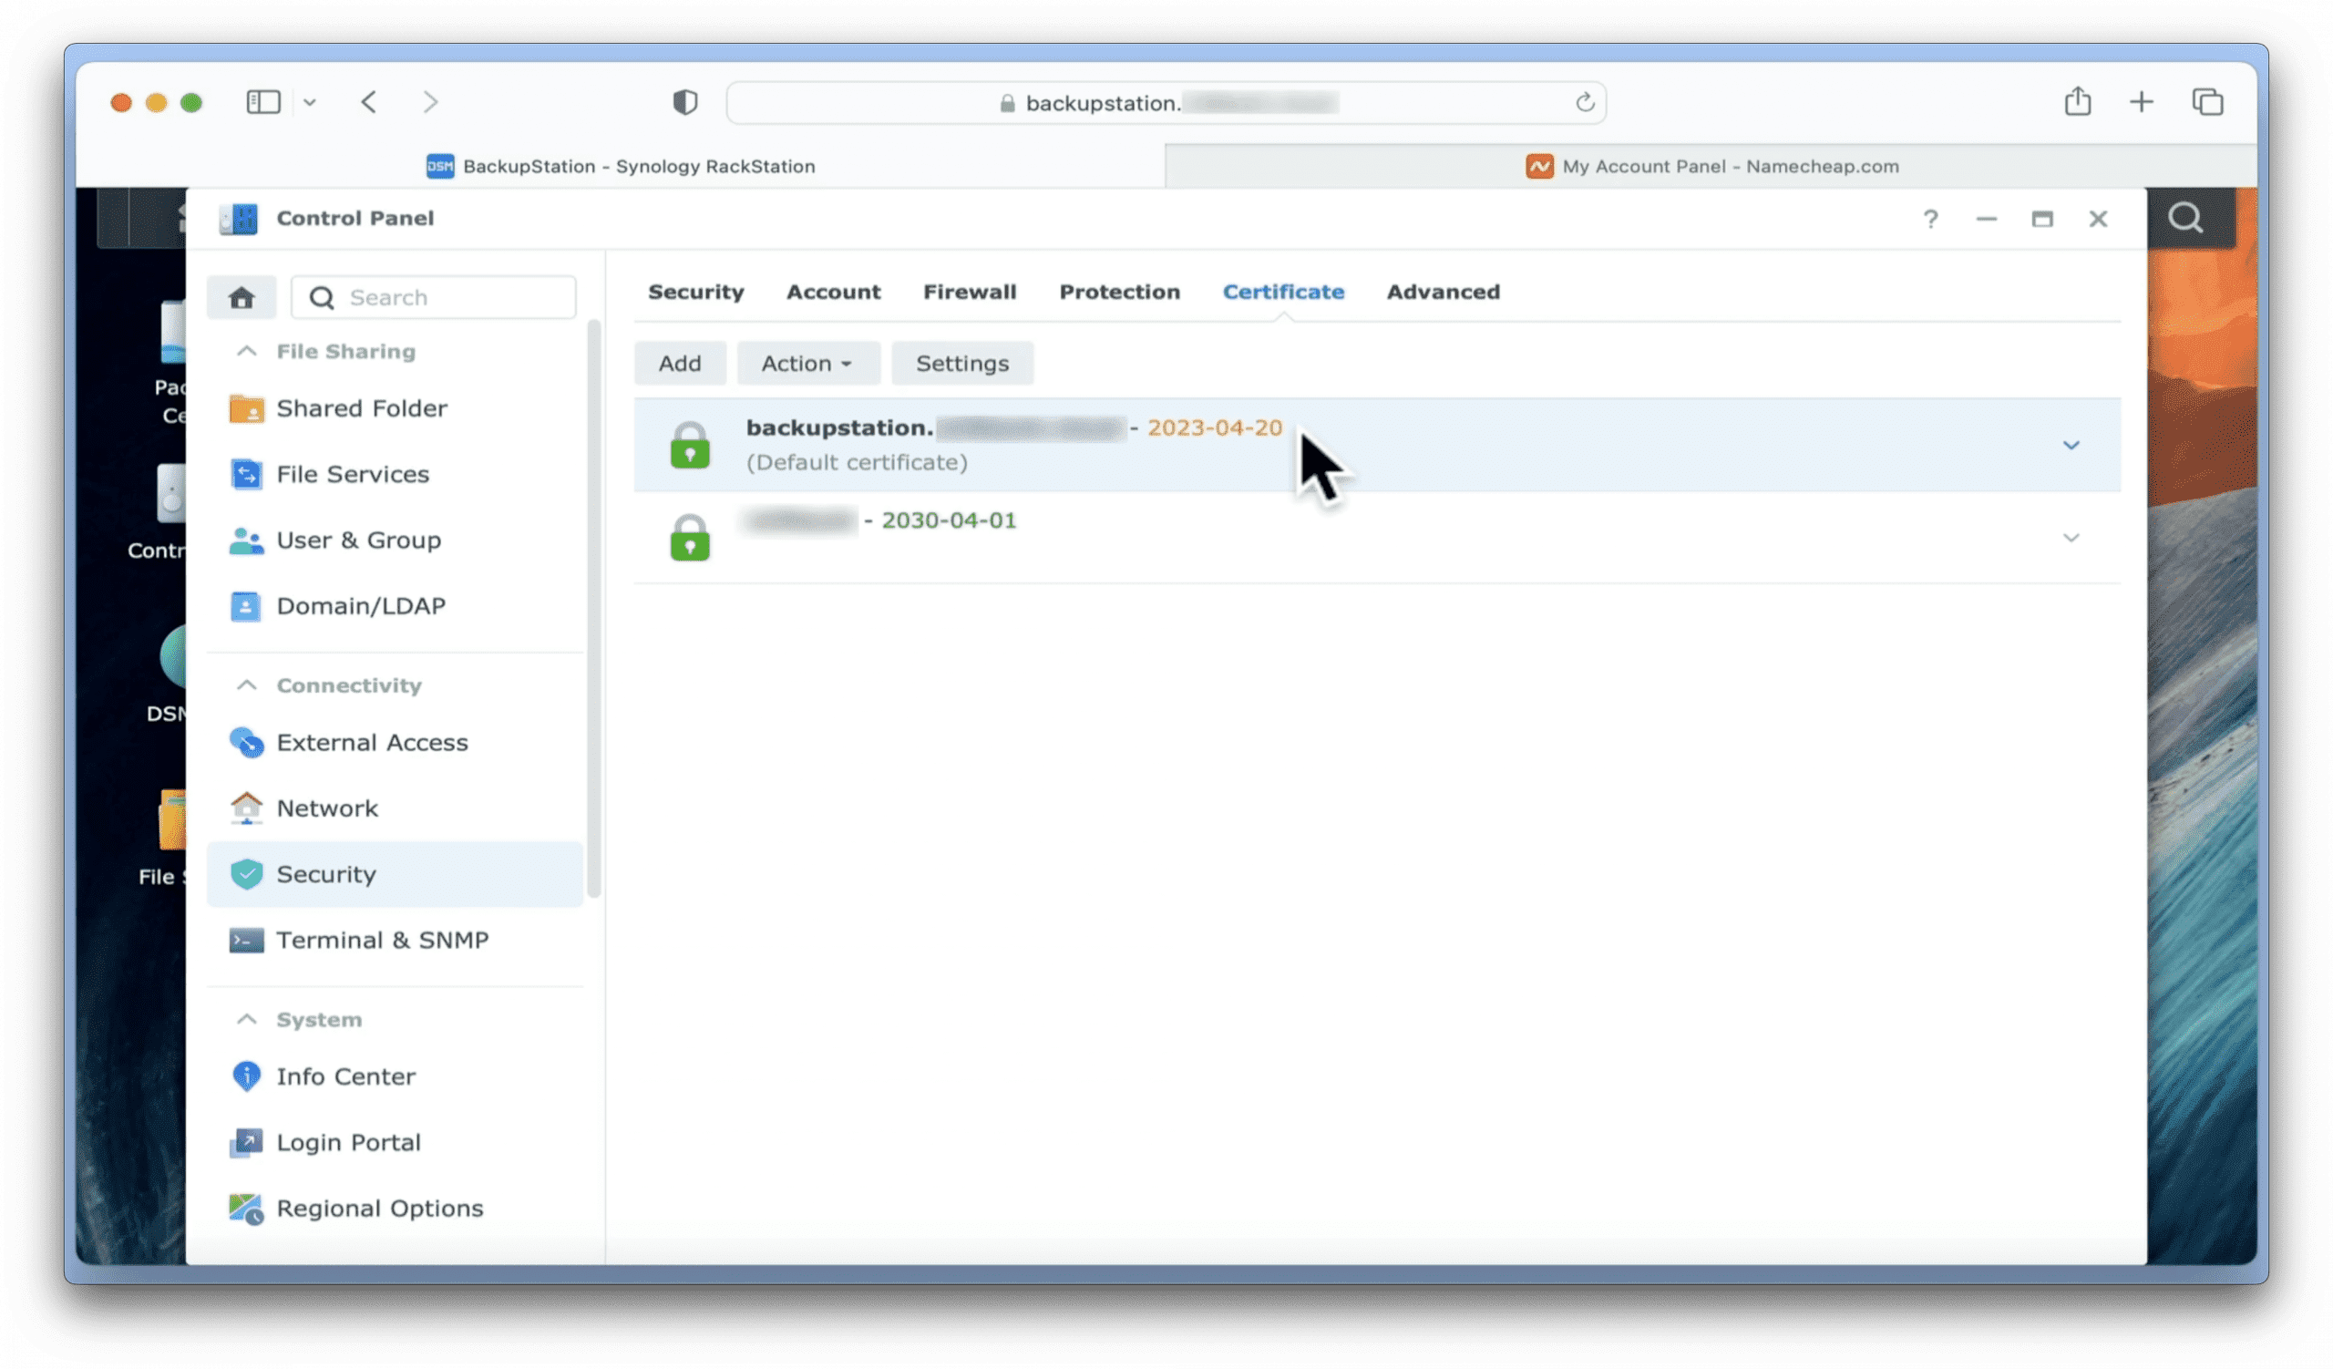The image size is (2333, 1369).
Task: Collapse the File Sharing section
Action: pos(246,351)
